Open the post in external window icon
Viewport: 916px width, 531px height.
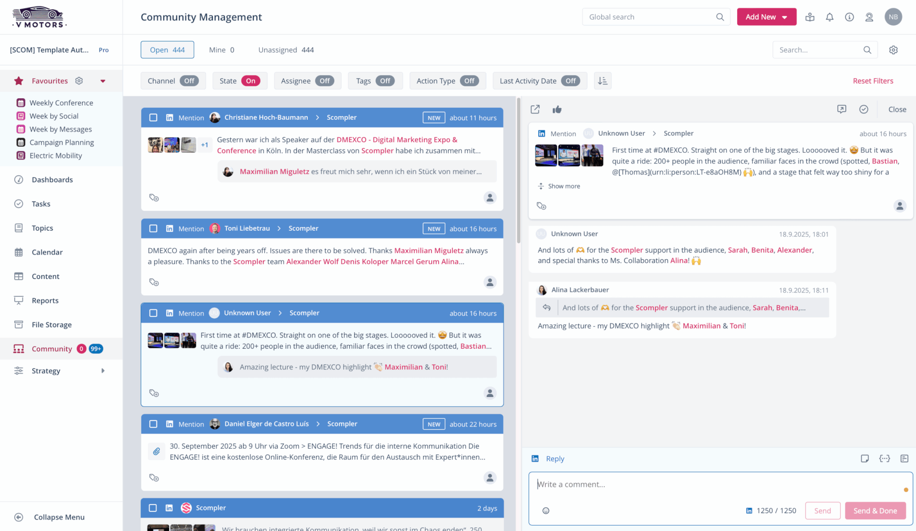click(535, 109)
